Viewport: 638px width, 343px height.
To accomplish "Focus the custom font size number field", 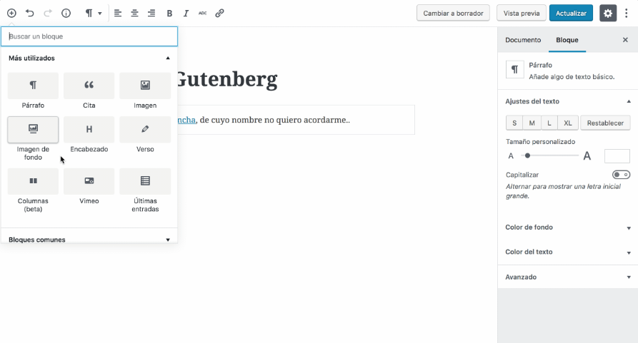I will coord(617,156).
